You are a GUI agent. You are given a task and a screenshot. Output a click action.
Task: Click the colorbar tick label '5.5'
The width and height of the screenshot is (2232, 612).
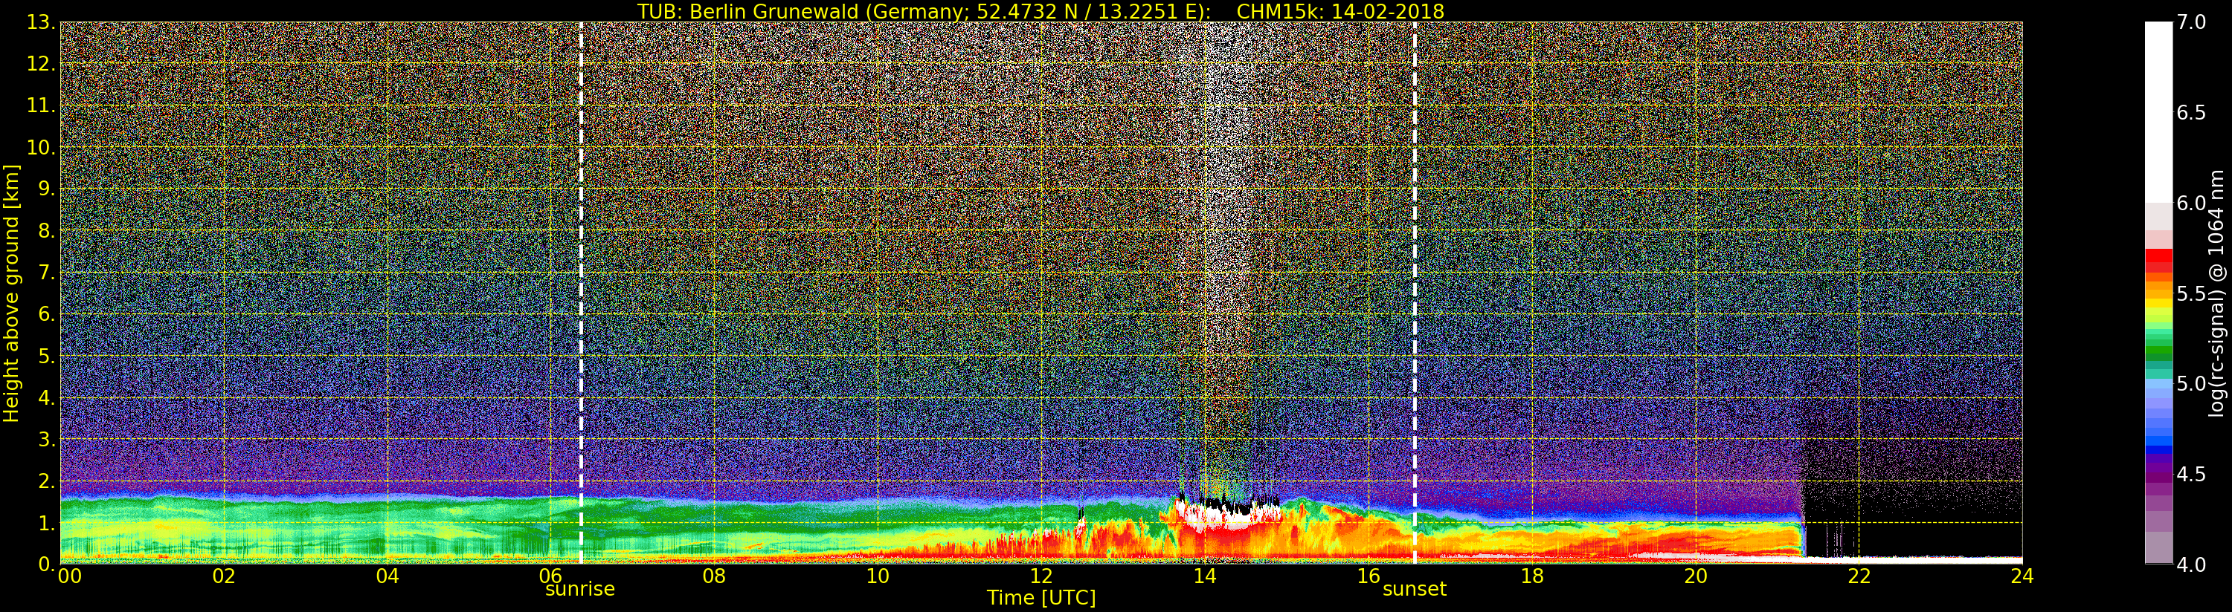pos(2192,293)
